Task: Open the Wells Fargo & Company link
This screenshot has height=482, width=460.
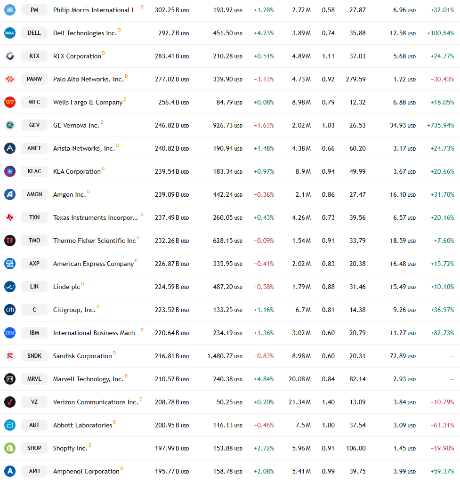Action: (88, 102)
